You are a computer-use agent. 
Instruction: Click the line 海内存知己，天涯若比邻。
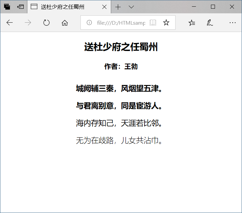point(119,123)
